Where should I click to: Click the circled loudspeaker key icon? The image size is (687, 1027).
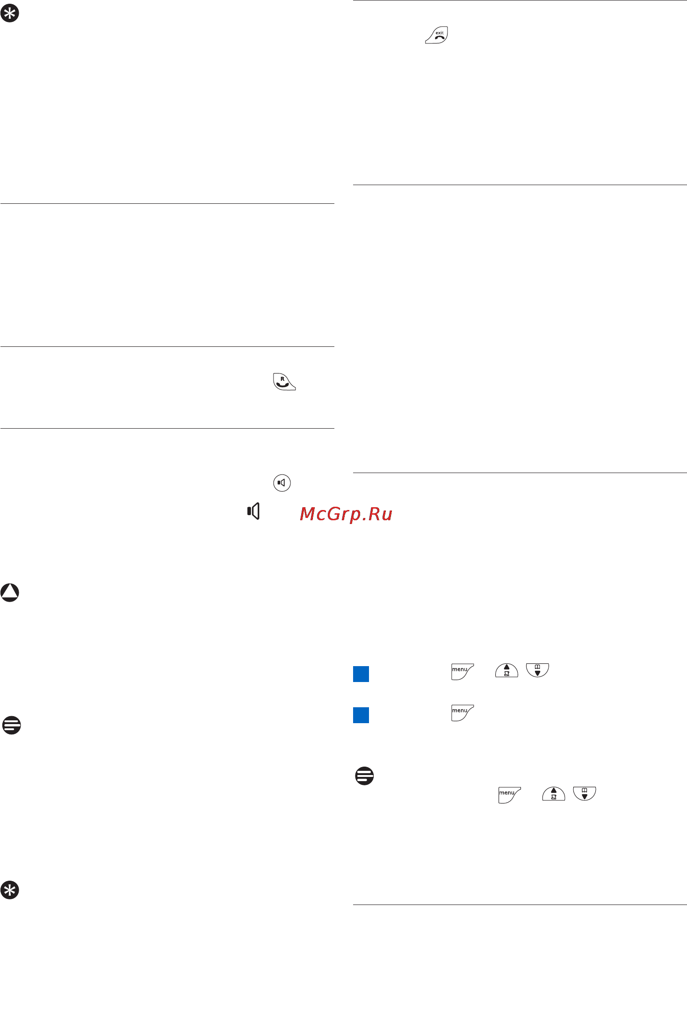[x=282, y=483]
